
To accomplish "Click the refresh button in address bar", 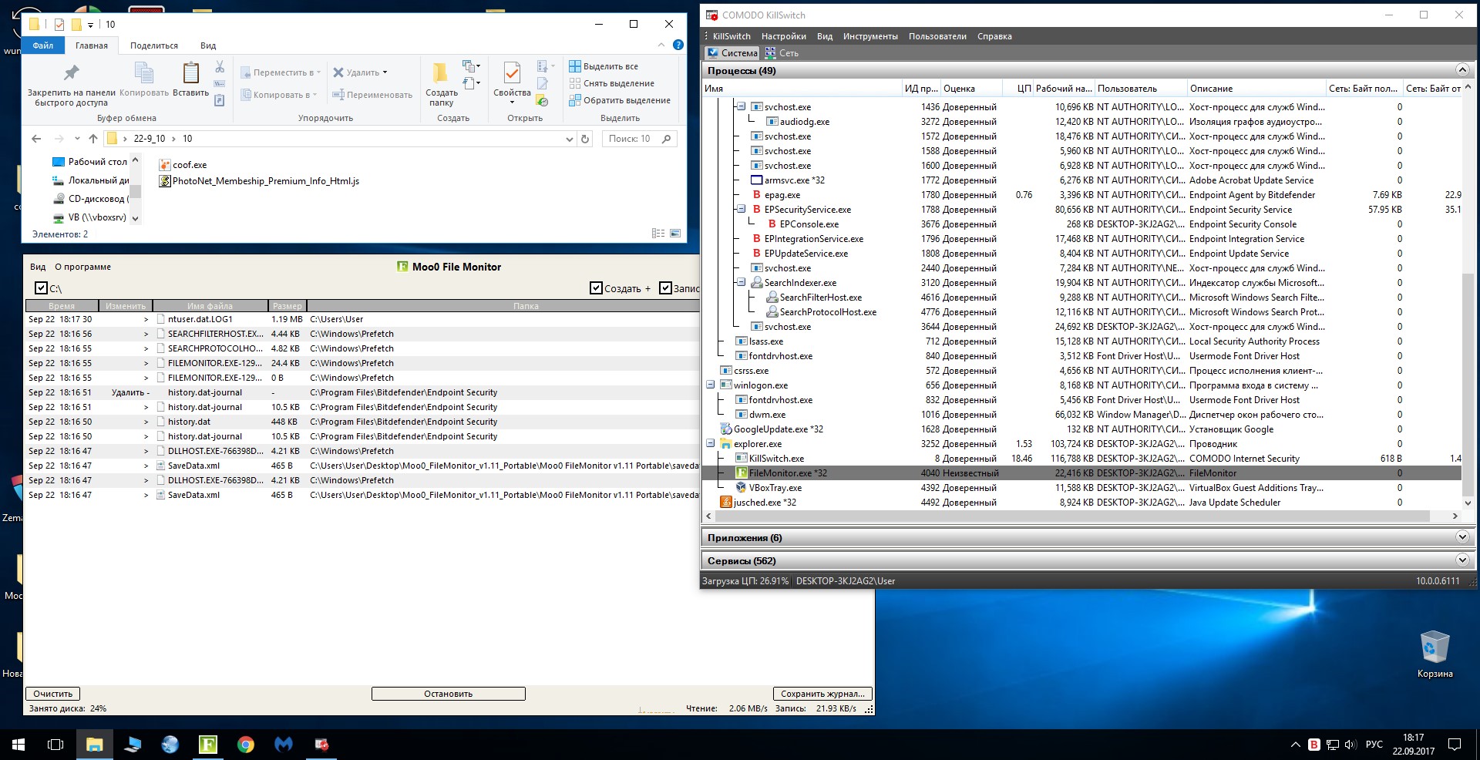I will pos(585,139).
